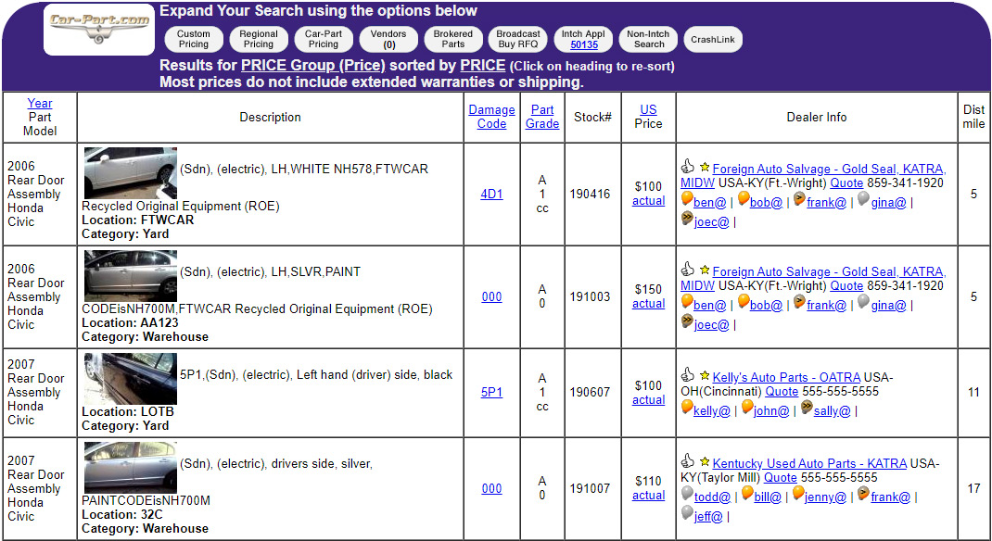Open black Civic door photo for stock 190607

click(x=131, y=379)
